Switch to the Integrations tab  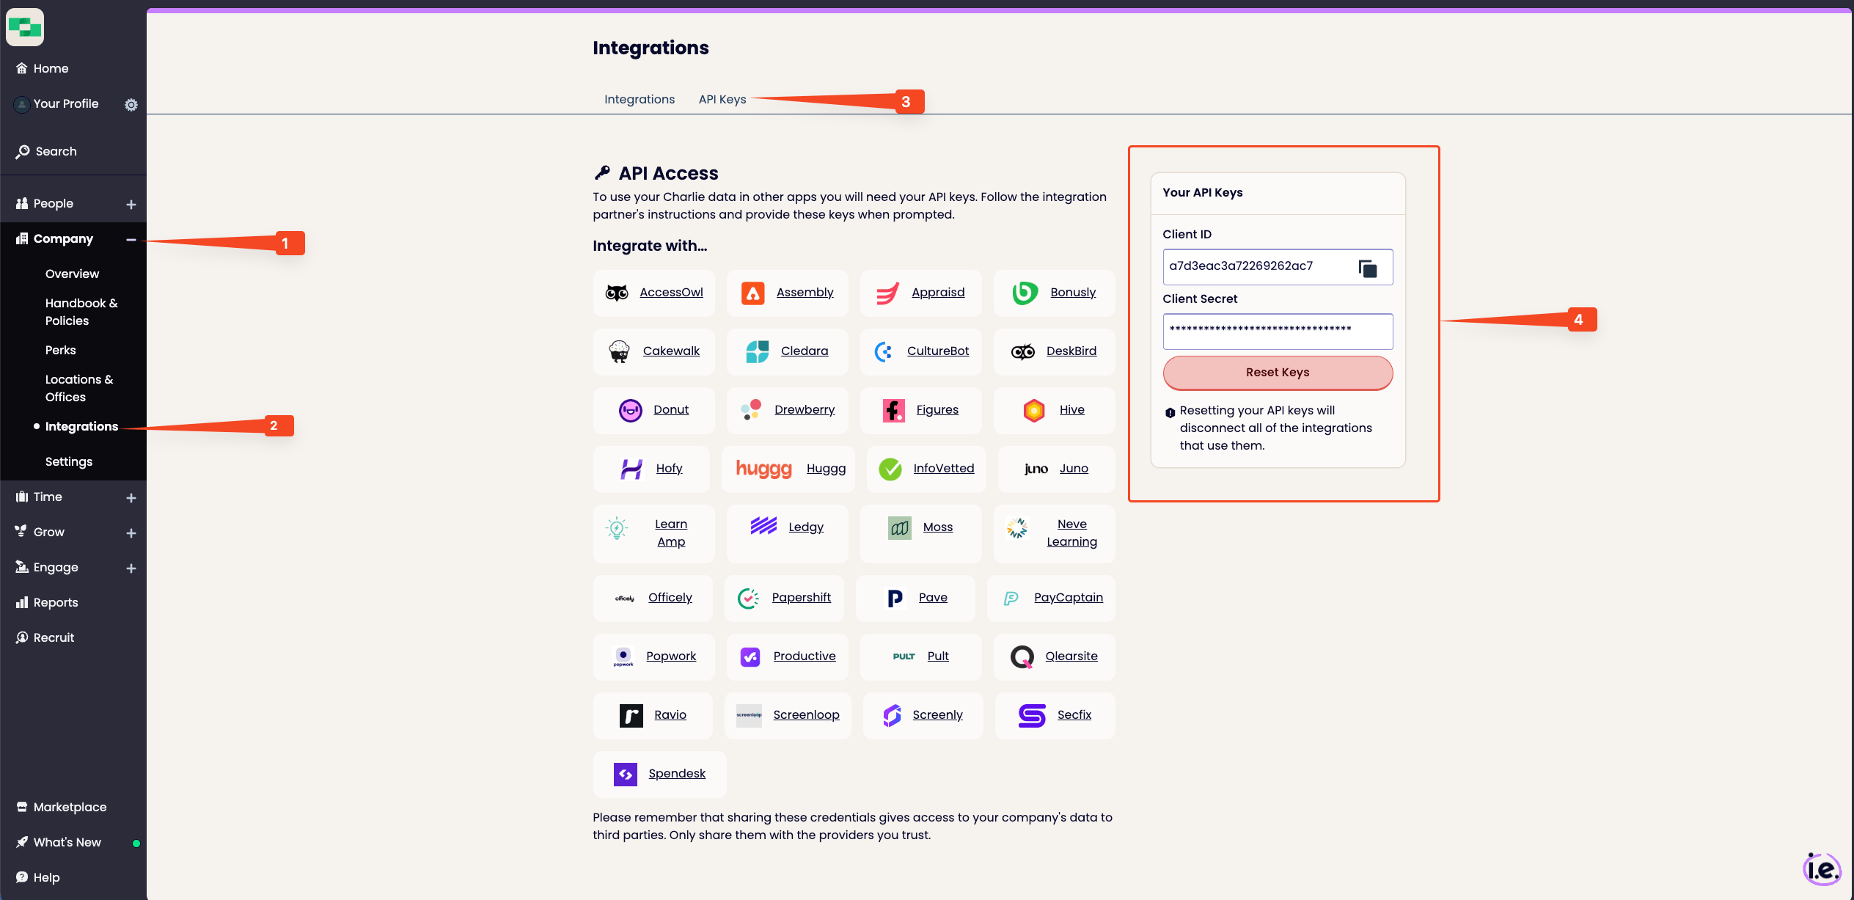click(x=640, y=100)
